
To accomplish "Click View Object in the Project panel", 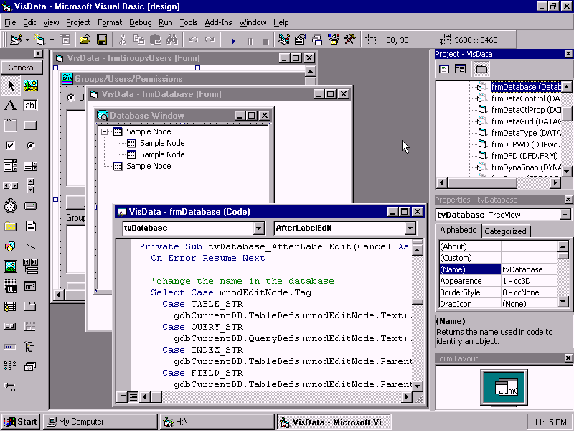I will point(460,69).
